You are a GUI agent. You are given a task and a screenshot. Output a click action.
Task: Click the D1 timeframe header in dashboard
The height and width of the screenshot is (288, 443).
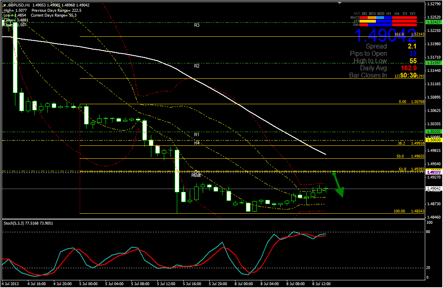(405, 14)
